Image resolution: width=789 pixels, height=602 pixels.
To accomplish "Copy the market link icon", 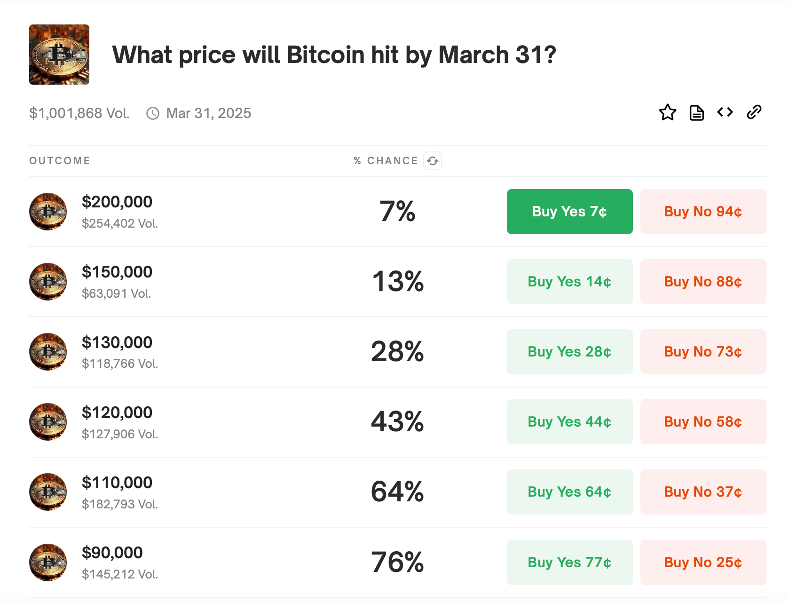I will pos(754,112).
